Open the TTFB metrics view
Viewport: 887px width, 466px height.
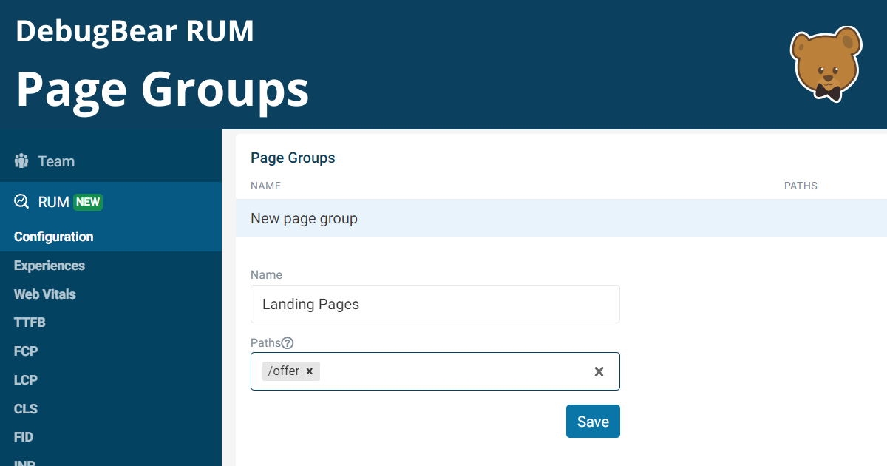[30, 323]
